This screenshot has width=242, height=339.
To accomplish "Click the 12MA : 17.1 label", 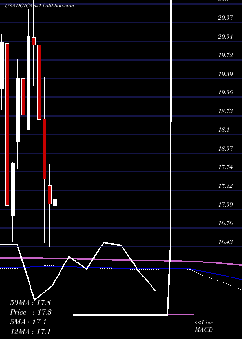I will click(30, 332).
